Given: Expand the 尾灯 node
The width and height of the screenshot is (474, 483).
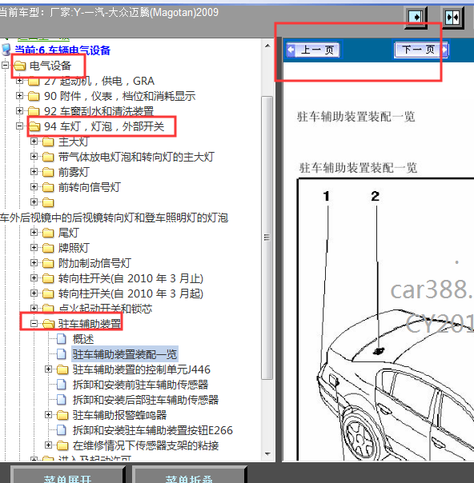Looking at the screenshot, I should point(34,232).
